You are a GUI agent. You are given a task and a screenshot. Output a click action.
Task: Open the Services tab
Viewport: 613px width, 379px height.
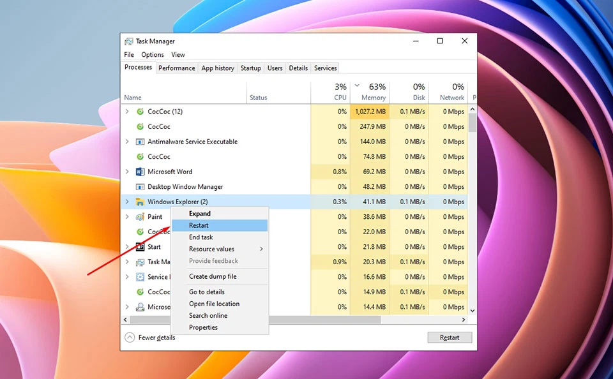[325, 68]
